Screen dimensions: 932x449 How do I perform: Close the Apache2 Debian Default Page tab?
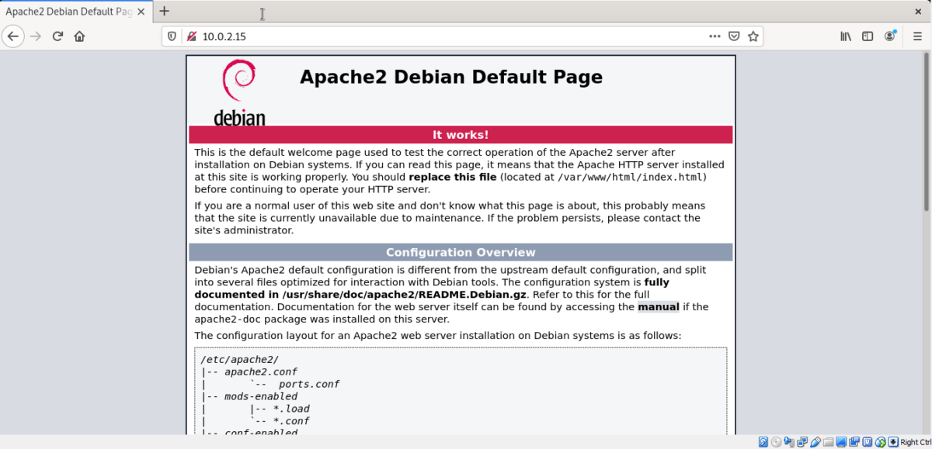141,12
